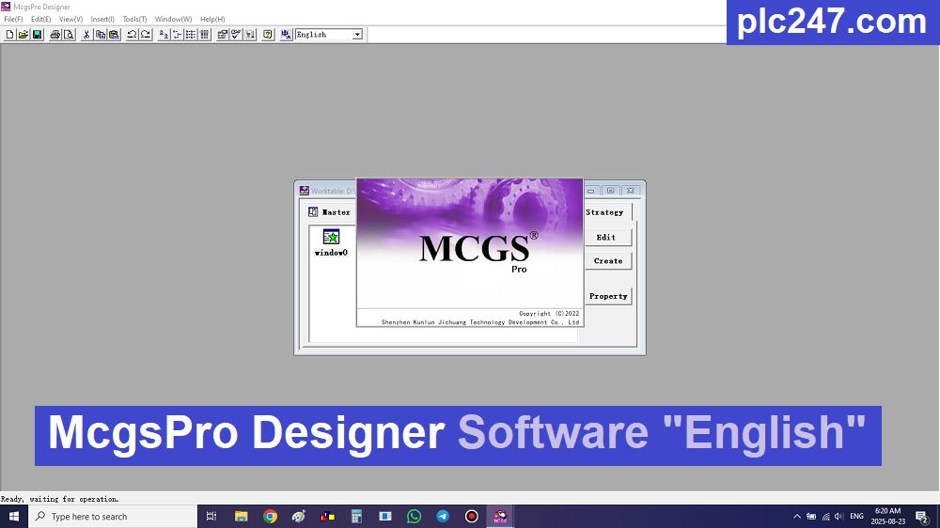Screen dimensions: 940x528
Task: Redo the action with the toolbar icon
Action: tap(146, 35)
